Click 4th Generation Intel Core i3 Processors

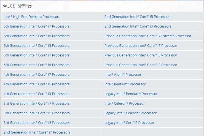click(x=36, y=94)
